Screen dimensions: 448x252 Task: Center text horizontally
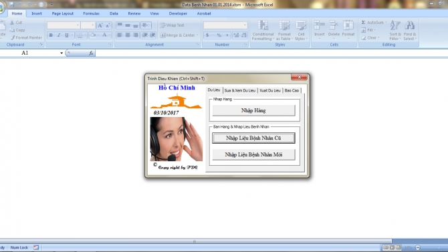[128, 35]
